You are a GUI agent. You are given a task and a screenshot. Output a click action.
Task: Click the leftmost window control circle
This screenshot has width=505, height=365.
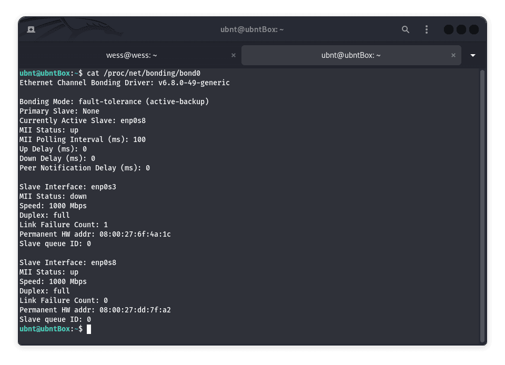pyautogui.click(x=448, y=29)
